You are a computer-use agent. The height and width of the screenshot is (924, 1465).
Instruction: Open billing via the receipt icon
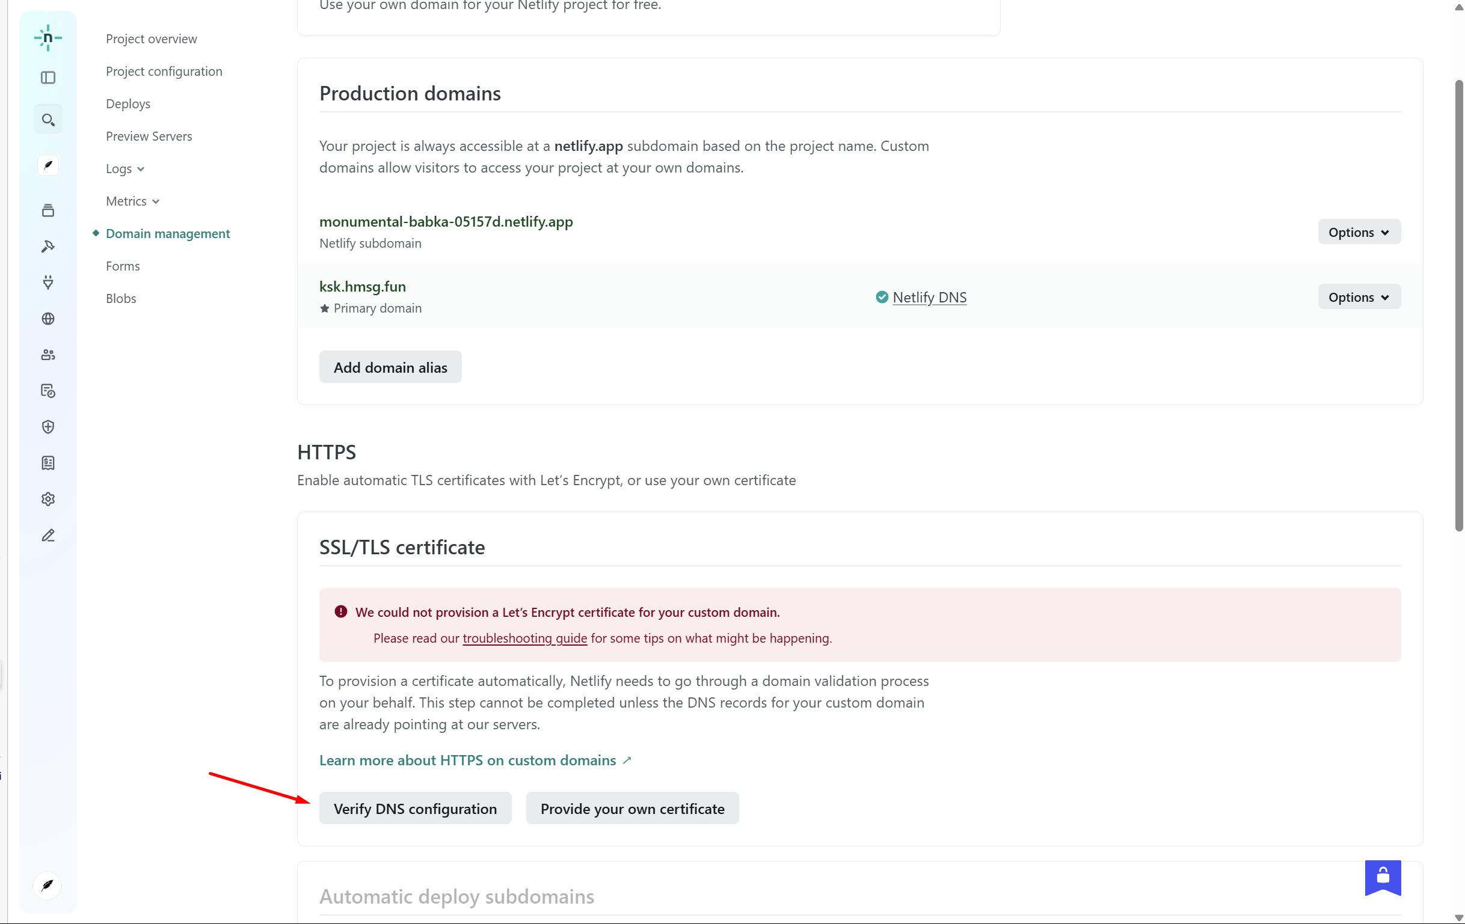click(48, 463)
